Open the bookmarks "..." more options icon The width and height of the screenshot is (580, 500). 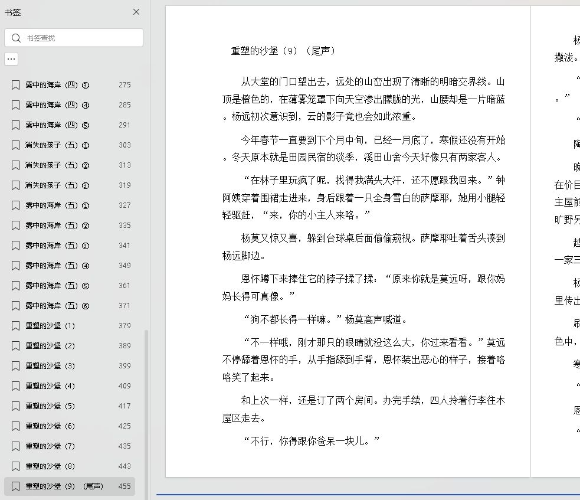pyautogui.click(x=11, y=59)
